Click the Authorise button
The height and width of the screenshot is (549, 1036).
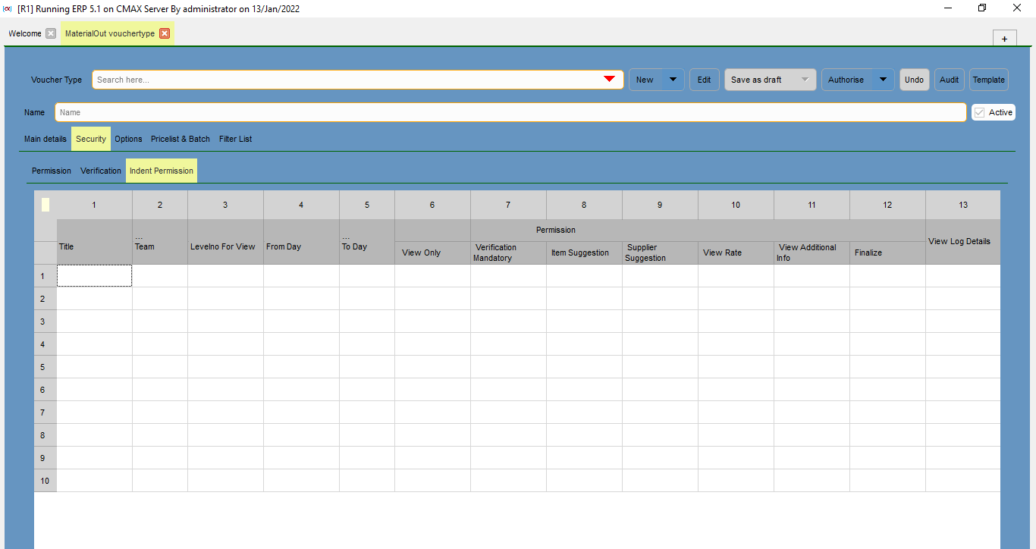[x=846, y=80]
